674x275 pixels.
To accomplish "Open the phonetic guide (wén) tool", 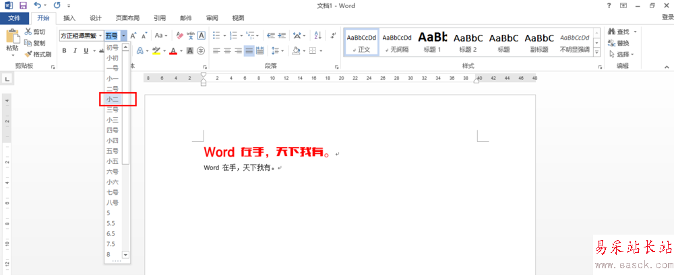I will click(191, 35).
